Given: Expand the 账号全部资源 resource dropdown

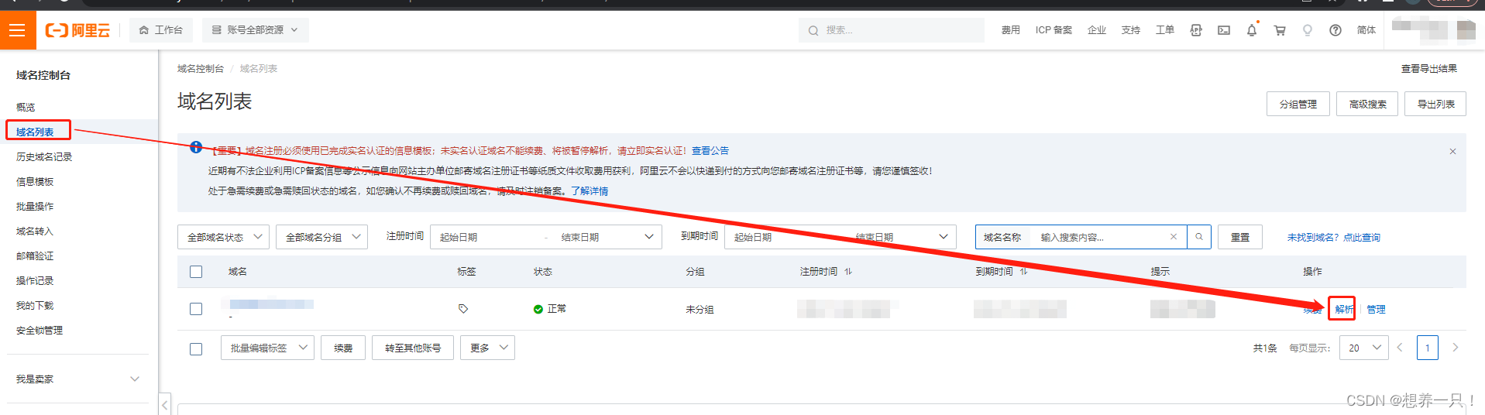Looking at the screenshot, I should click(255, 30).
